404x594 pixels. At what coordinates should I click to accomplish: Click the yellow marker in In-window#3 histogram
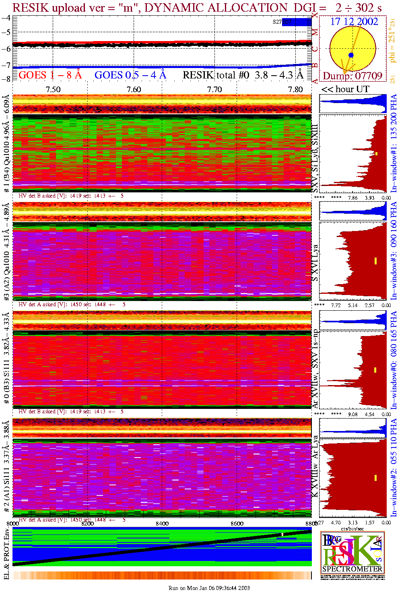tap(375, 261)
